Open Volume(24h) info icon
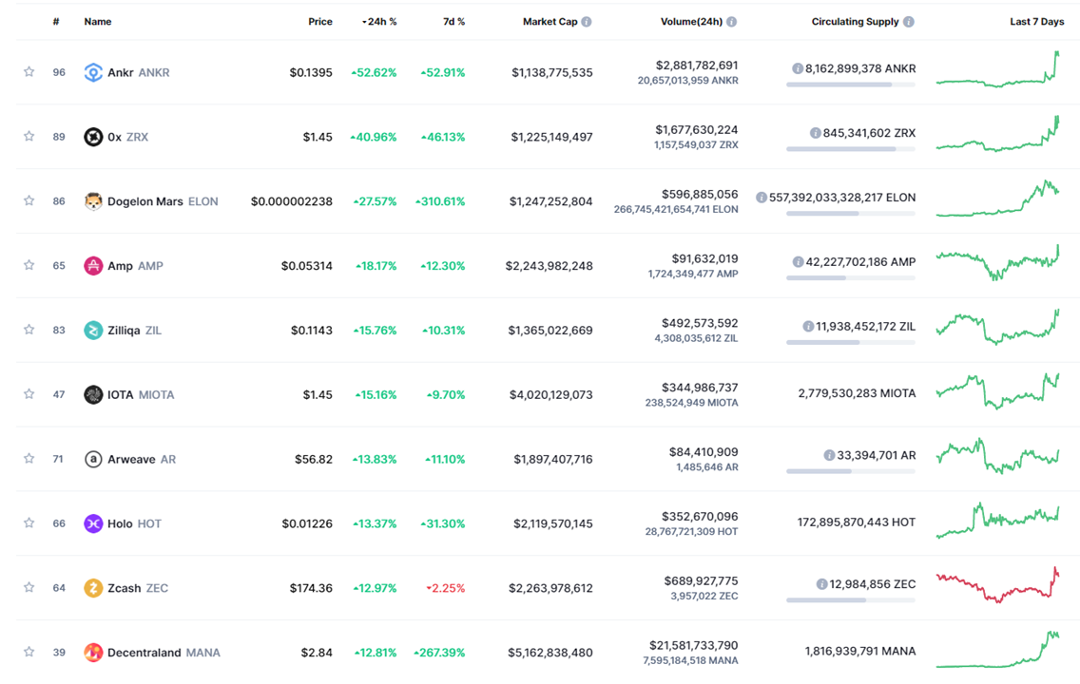The image size is (1080, 684). point(731,22)
